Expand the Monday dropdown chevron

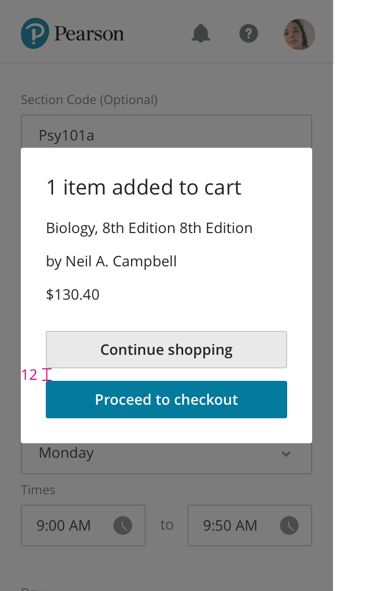tap(286, 454)
